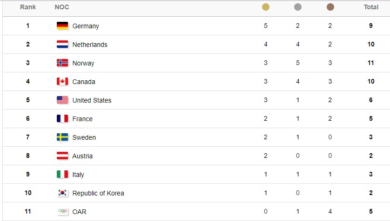Select Germany's gold medal count
The width and height of the screenshot is (390, 221).
266,26
